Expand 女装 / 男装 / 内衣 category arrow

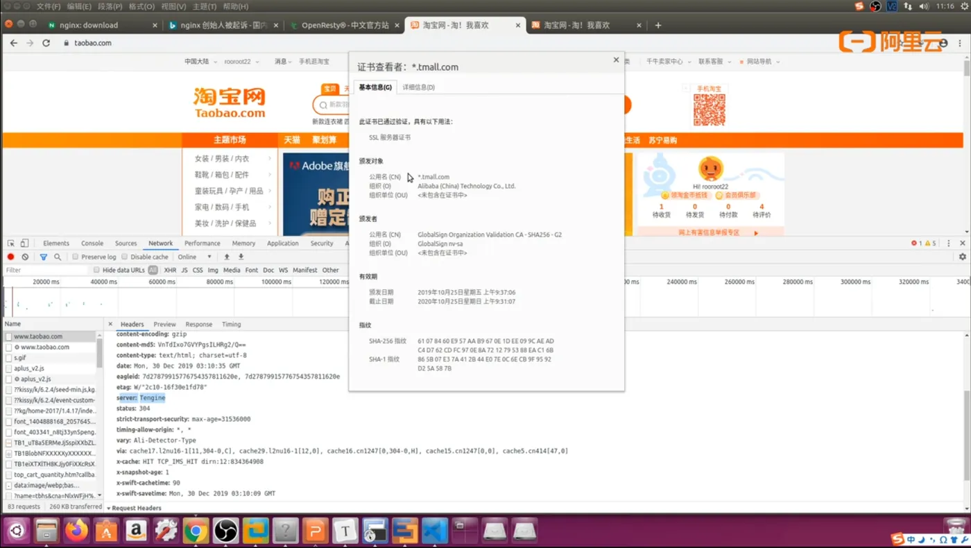(x=270, y=159)
